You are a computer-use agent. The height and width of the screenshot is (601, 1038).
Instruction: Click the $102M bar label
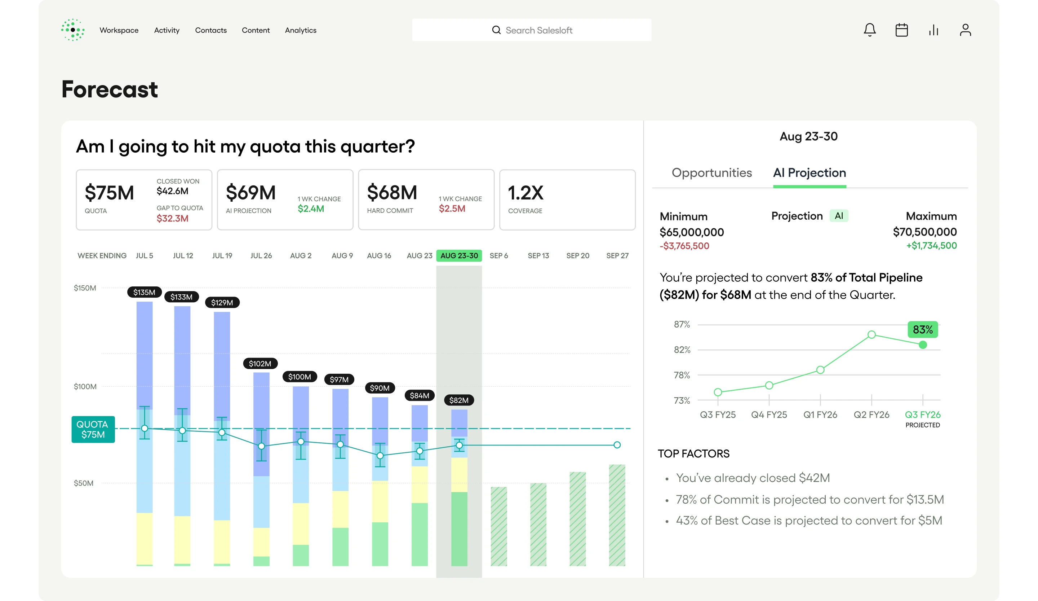260,364
